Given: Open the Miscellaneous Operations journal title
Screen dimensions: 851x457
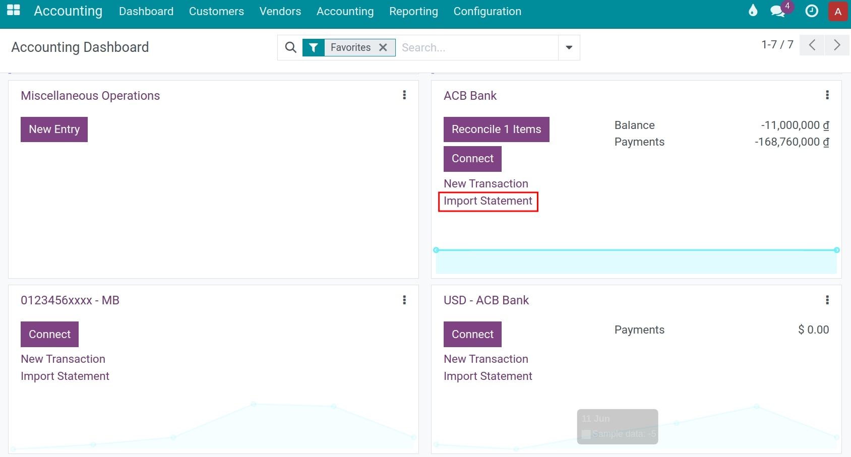Looking at the screenshot, I should click(x=90, y=96).
